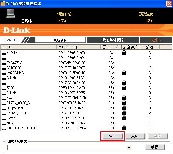Click MAC address 00:1C:F0:49:07:6C
The image size is (173, 154).
coord(72,68)
